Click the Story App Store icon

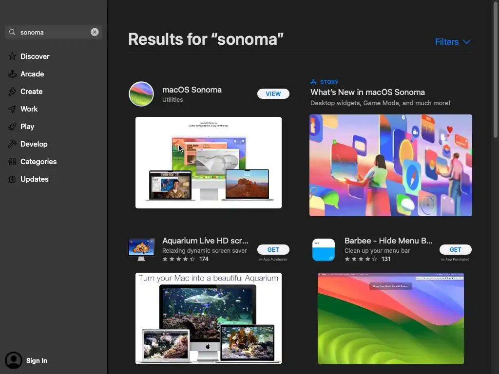313,82
